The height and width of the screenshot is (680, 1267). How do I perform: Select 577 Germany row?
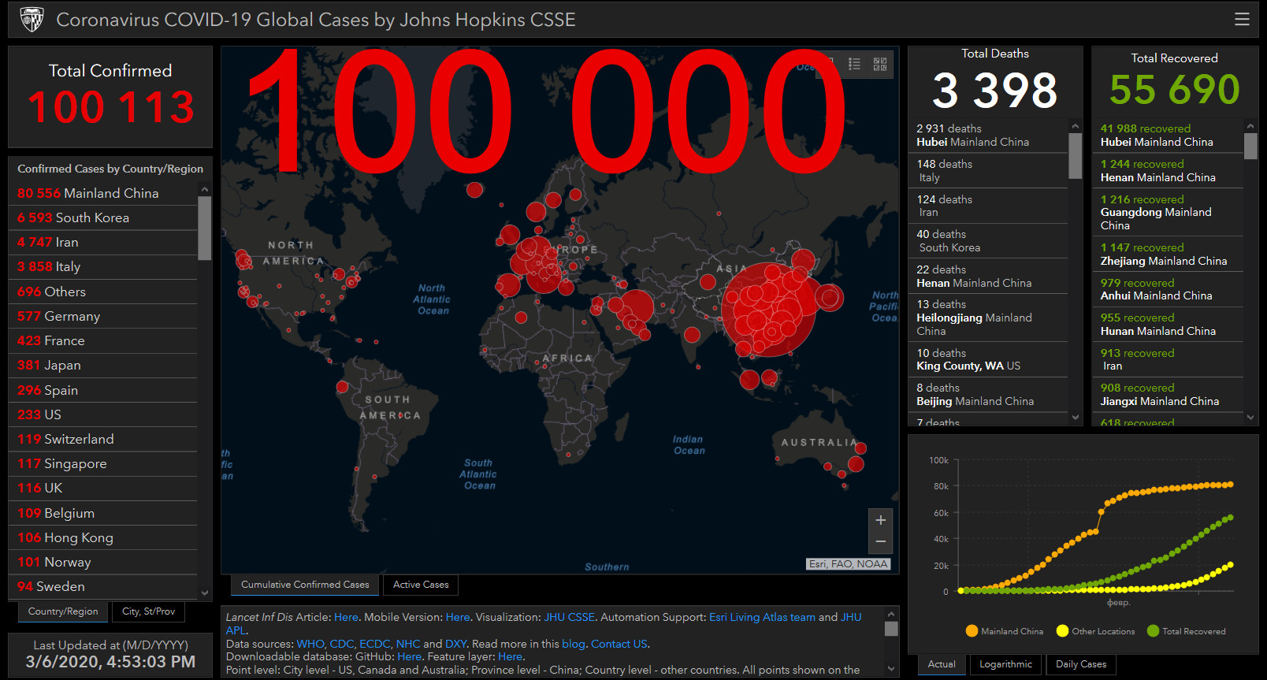pos(102,316)
